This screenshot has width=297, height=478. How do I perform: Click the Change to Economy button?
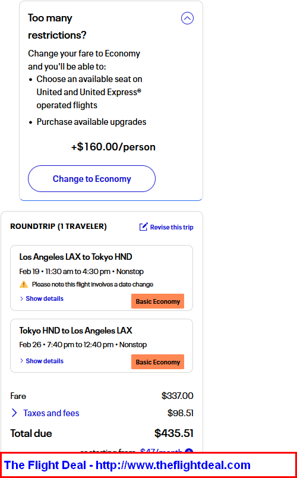(x=91, y=178)
